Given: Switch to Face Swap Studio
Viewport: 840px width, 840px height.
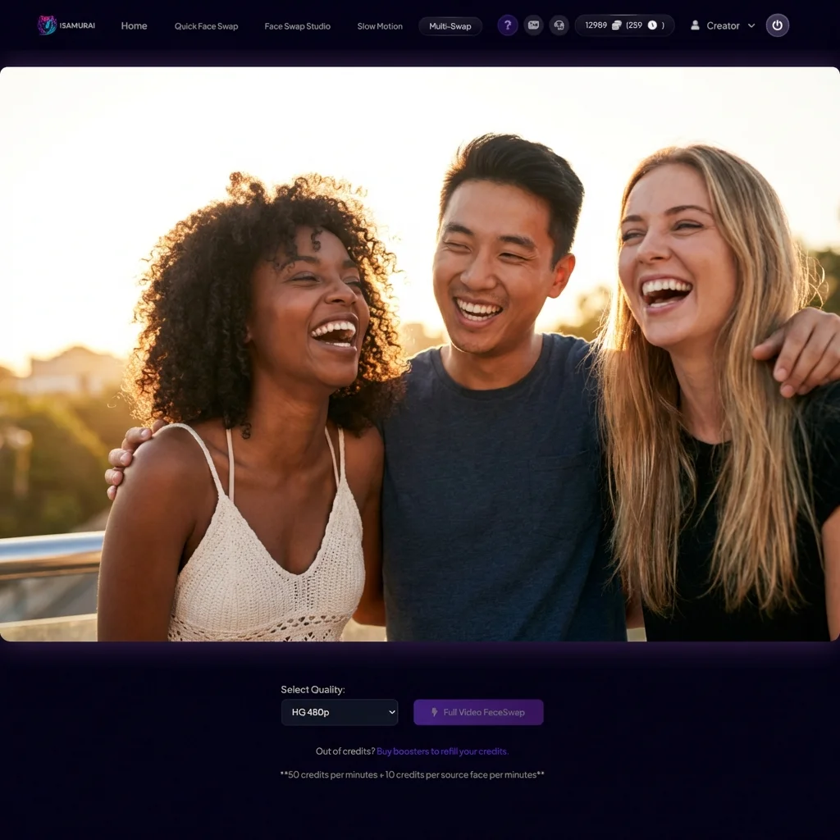Looking at the screenshot, I should click(x=297, y=26).
